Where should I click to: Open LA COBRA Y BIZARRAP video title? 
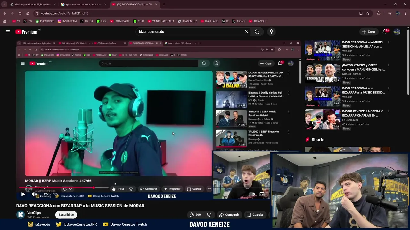coord(362,113)
